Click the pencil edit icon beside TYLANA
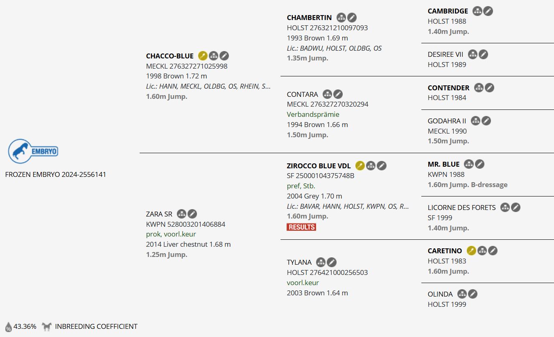 (x=332, y=262)
